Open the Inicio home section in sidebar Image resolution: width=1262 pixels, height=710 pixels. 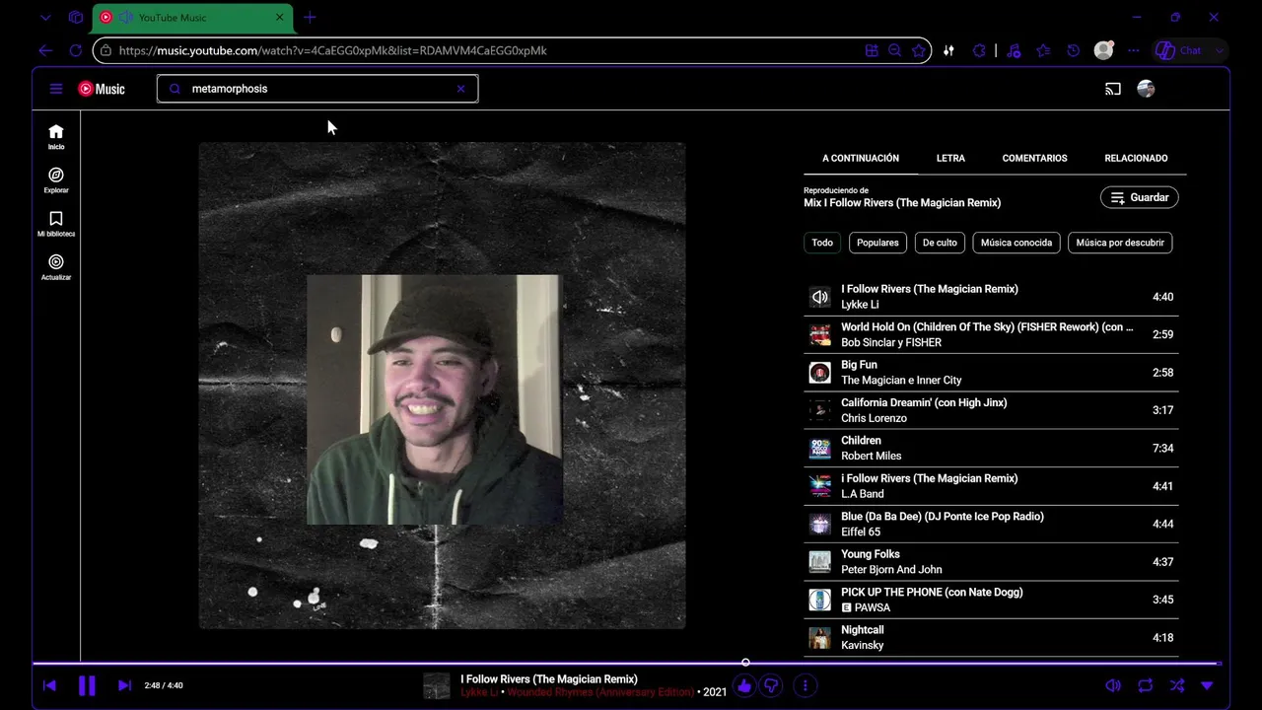56,136
